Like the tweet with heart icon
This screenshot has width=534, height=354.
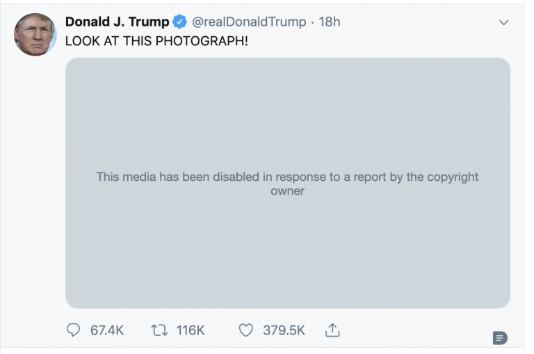click(245, 330)
